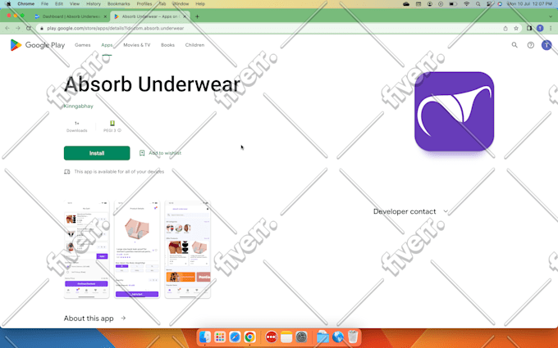Close the Dashboard Absorb Underwear tab
This screenshot has width=558, height=348.
[105, 16]
